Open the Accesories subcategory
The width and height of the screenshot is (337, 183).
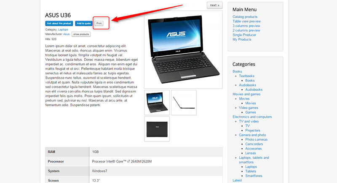[x=254, y=149]
